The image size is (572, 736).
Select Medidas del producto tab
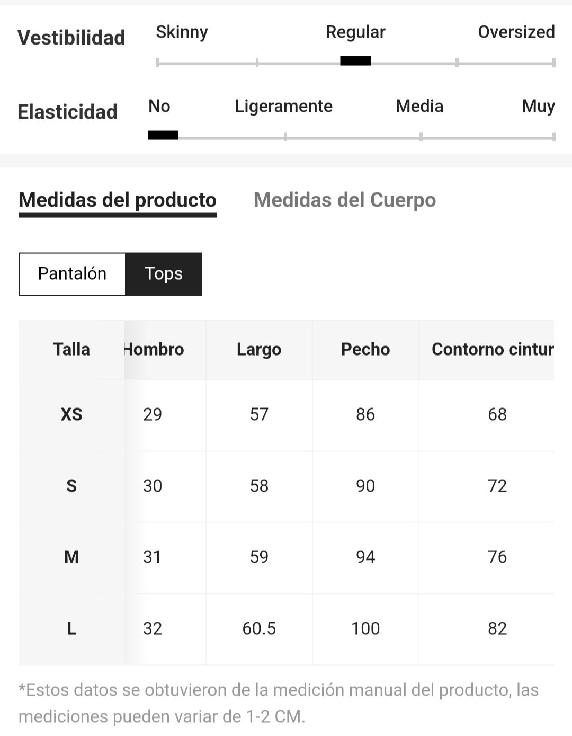click(118, 200)
